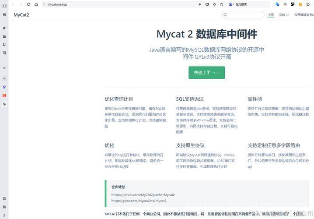Reload the page with the refresh icon
The image size is (314, 219).
tap(28, 4)
